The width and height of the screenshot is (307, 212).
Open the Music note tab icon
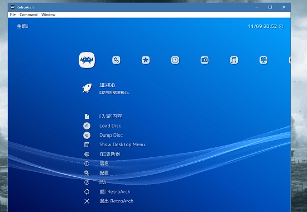click(x=234, y=60)
